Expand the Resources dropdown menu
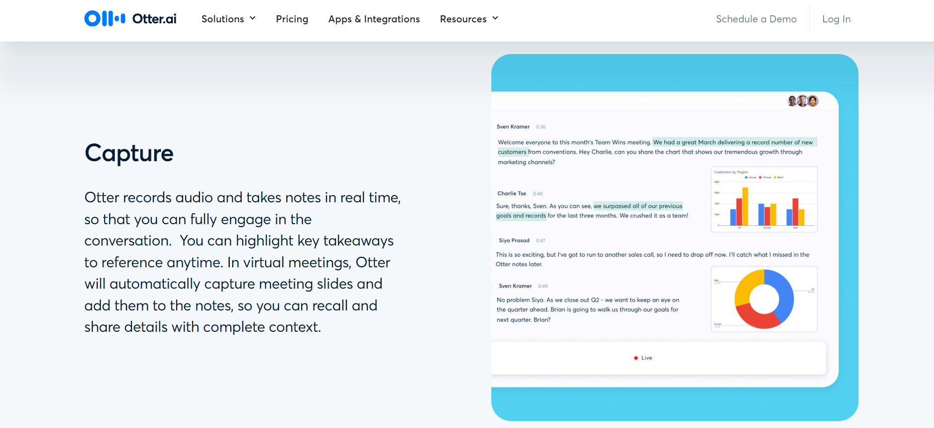The width and height of the screenshot is (934, 428). pyautogui.click(x=463, y=19)
